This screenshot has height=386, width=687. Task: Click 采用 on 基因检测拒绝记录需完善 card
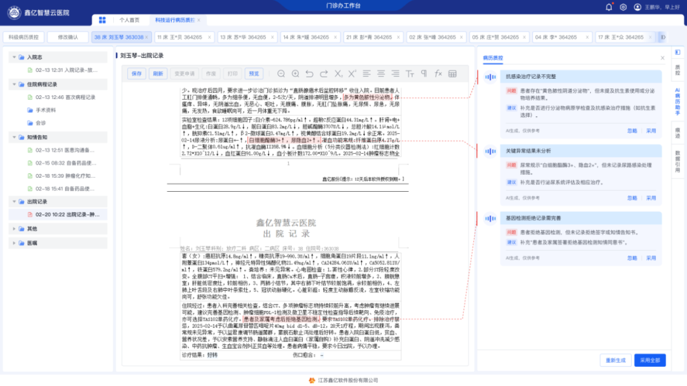pos(651,258)
